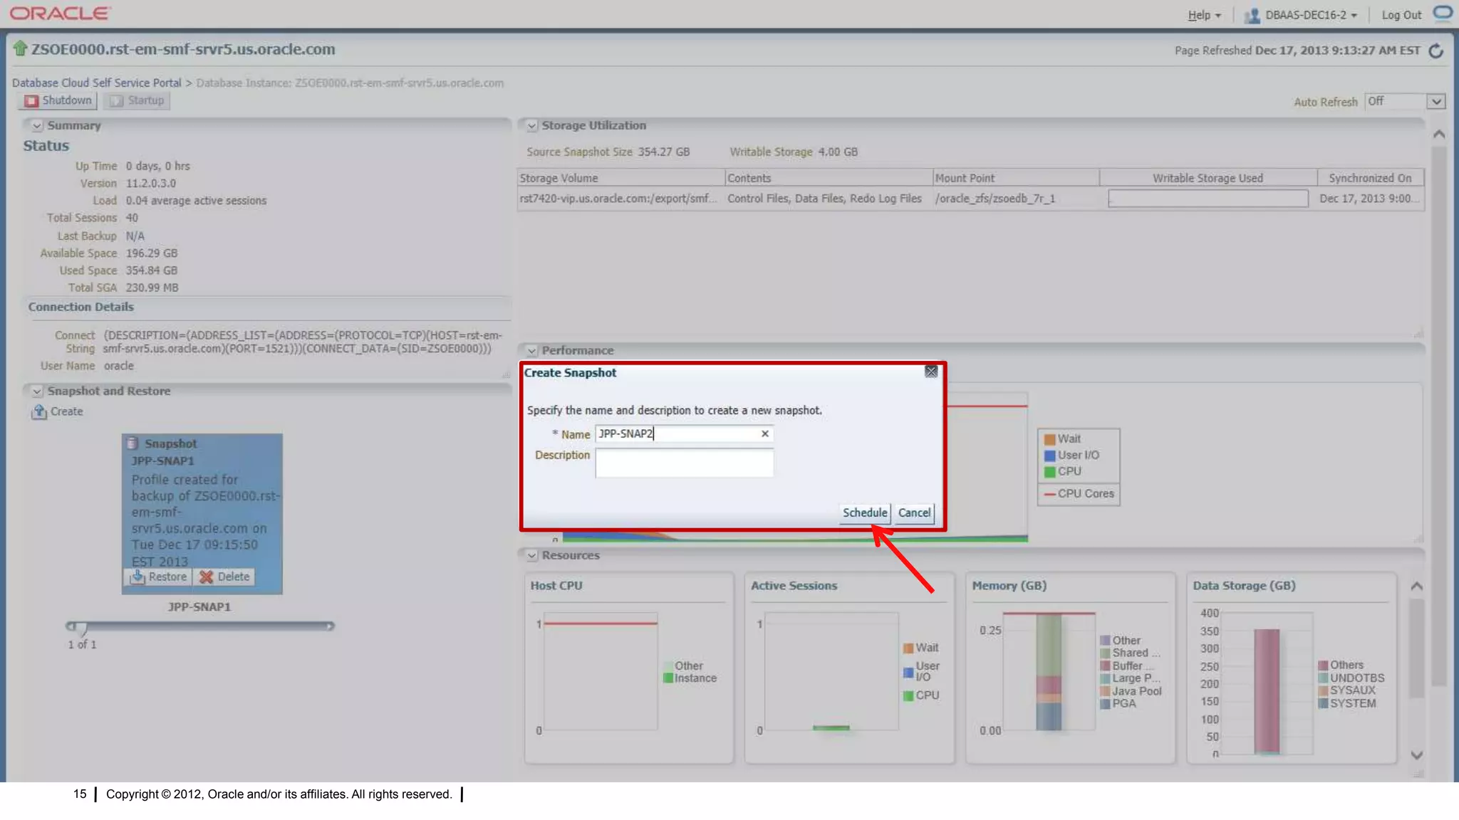The image size is (1459, 820).
Task: Click the Connect String value text
Action: pyautogui.click(x=303, y=342)
